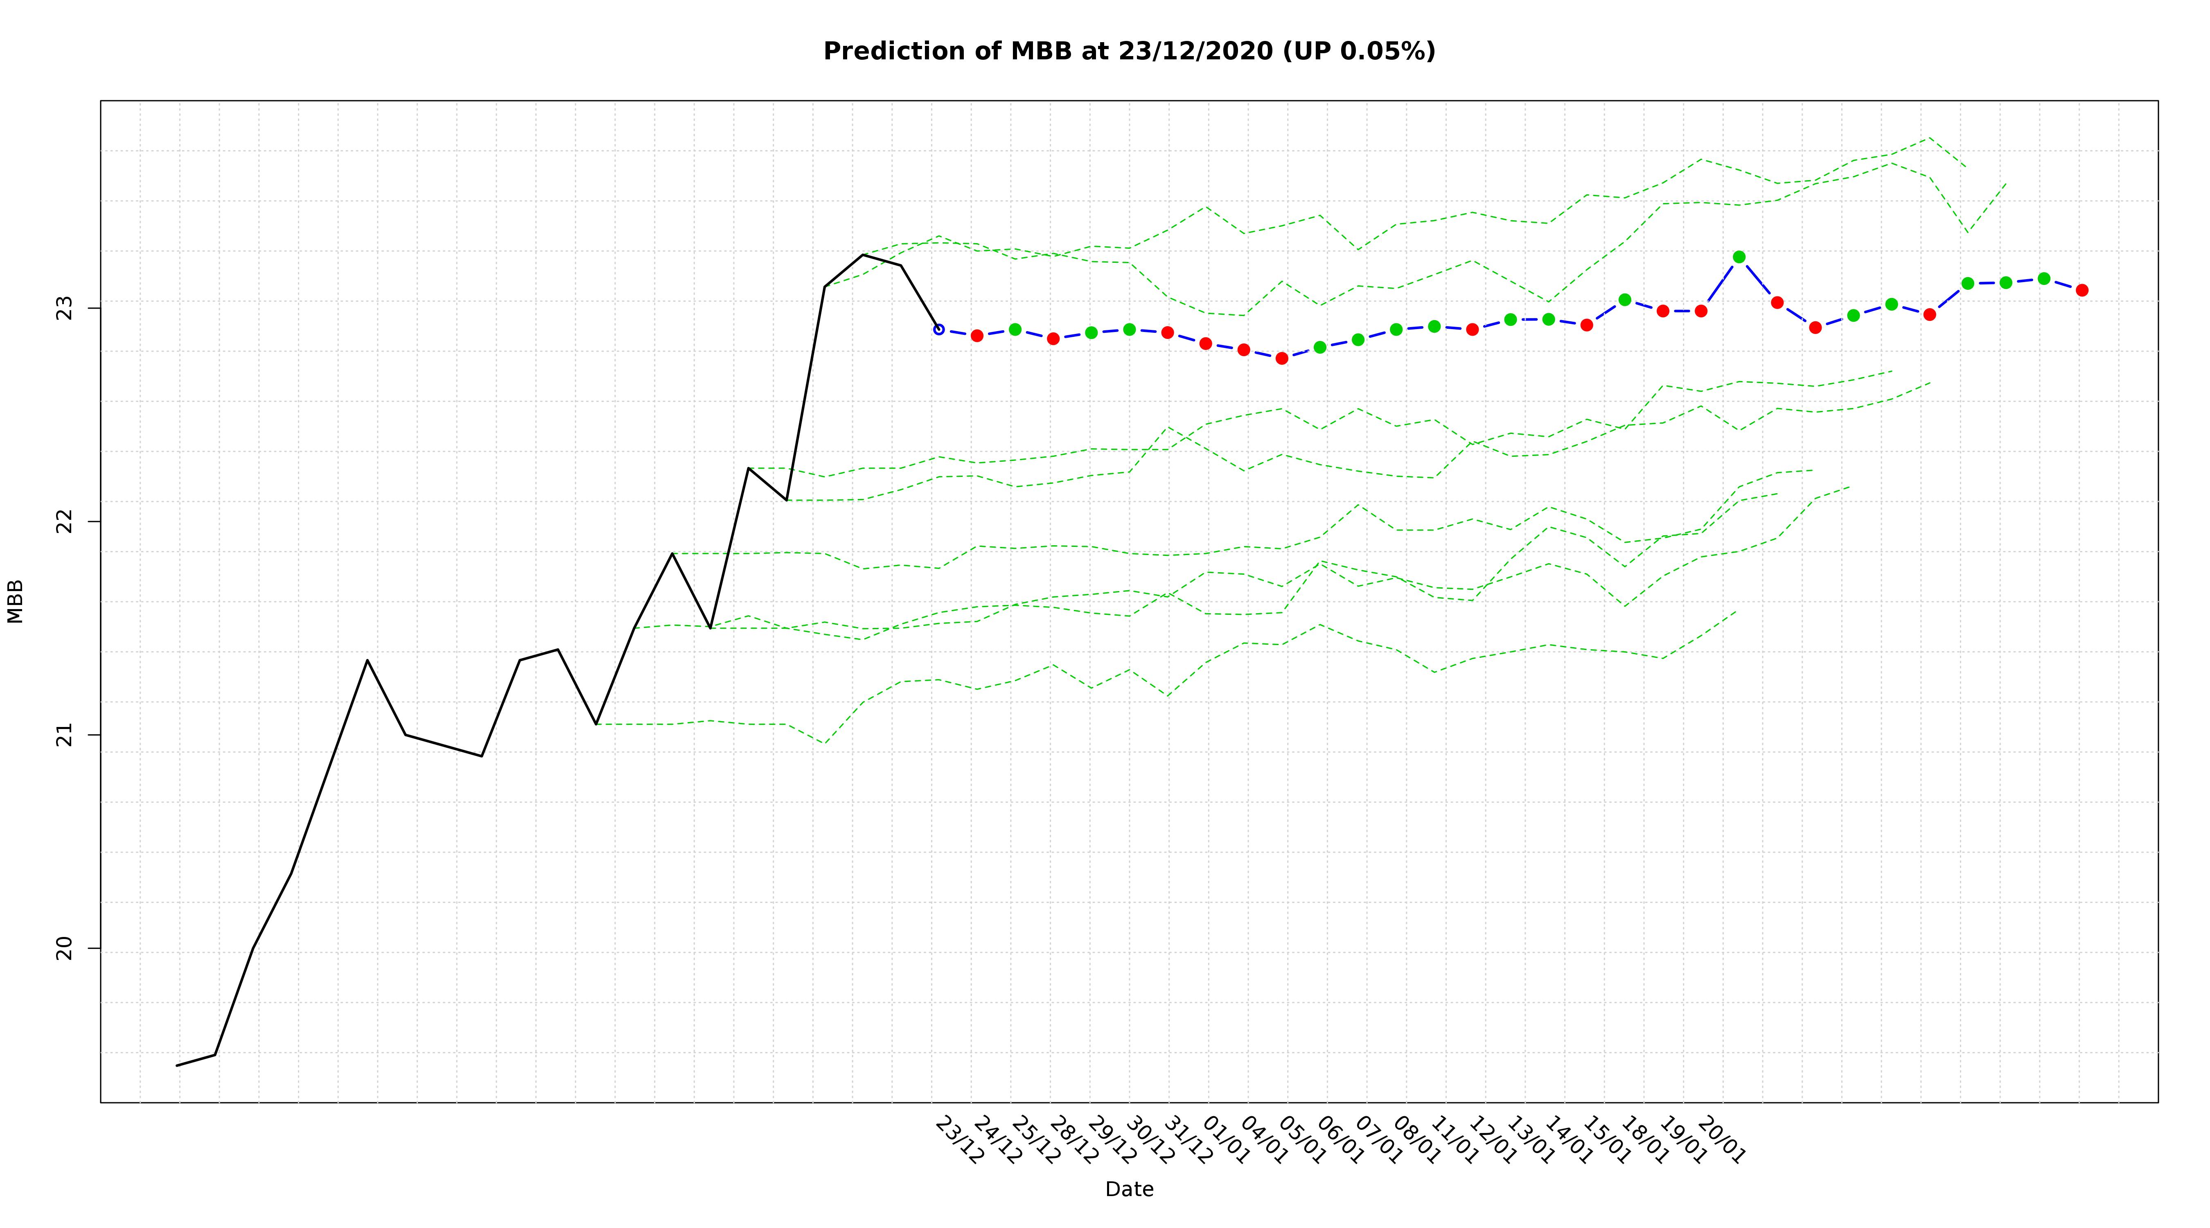Screen dimensions: 2210x1228
Task: Click the 05/01 date tick label
Action: tap(1301, 1140)
